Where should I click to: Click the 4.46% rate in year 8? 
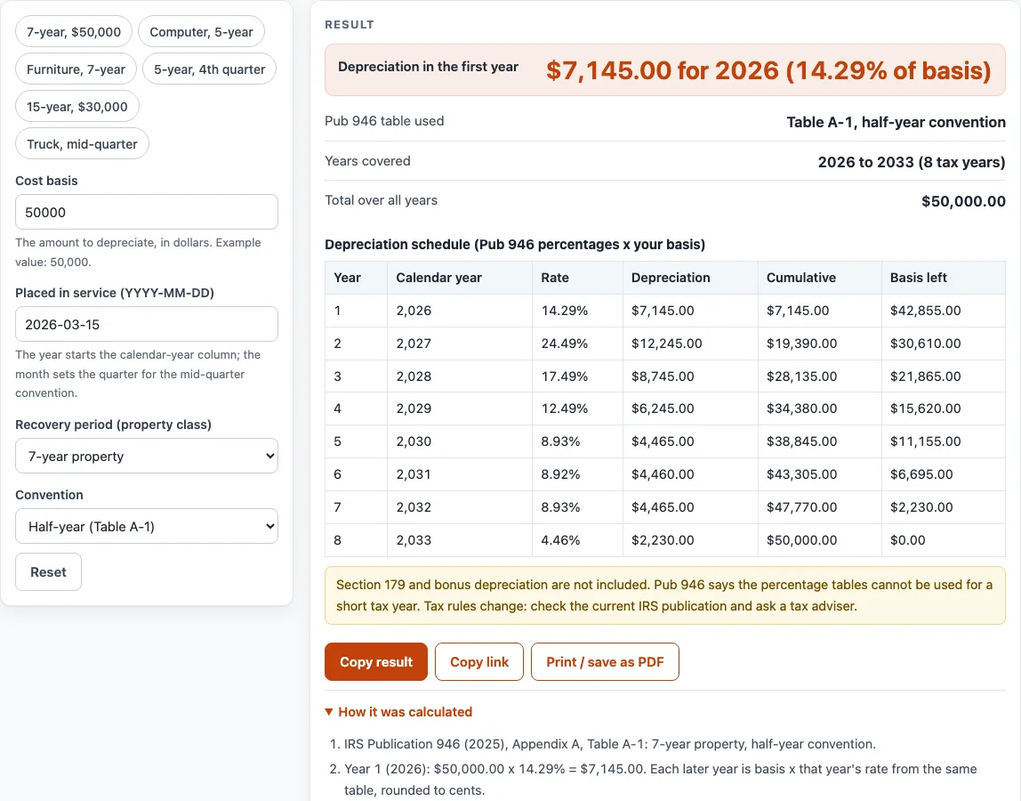(577, 540)
